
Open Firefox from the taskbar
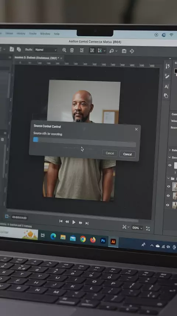tap(93, 240)
